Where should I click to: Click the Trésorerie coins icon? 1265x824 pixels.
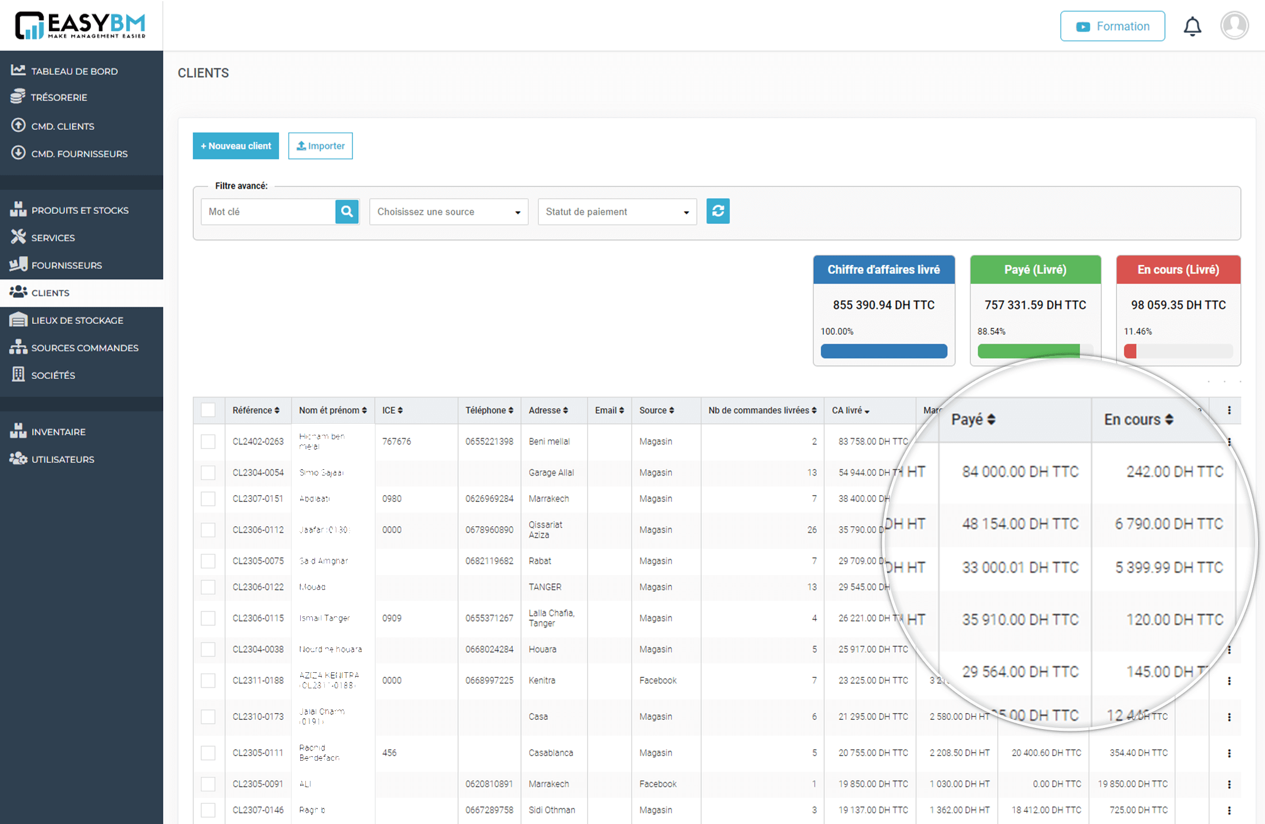pyautogui.click(x=18, y=97)
